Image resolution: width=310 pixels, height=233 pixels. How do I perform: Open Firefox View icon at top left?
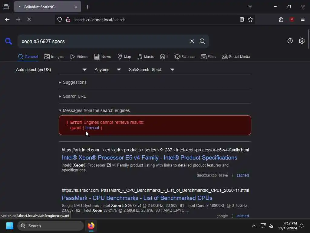pyautogui.click(x=6, y=7)
